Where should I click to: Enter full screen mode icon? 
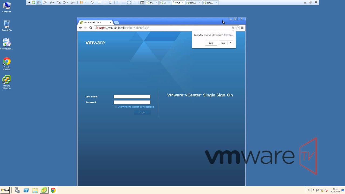(x=129, y=2)
